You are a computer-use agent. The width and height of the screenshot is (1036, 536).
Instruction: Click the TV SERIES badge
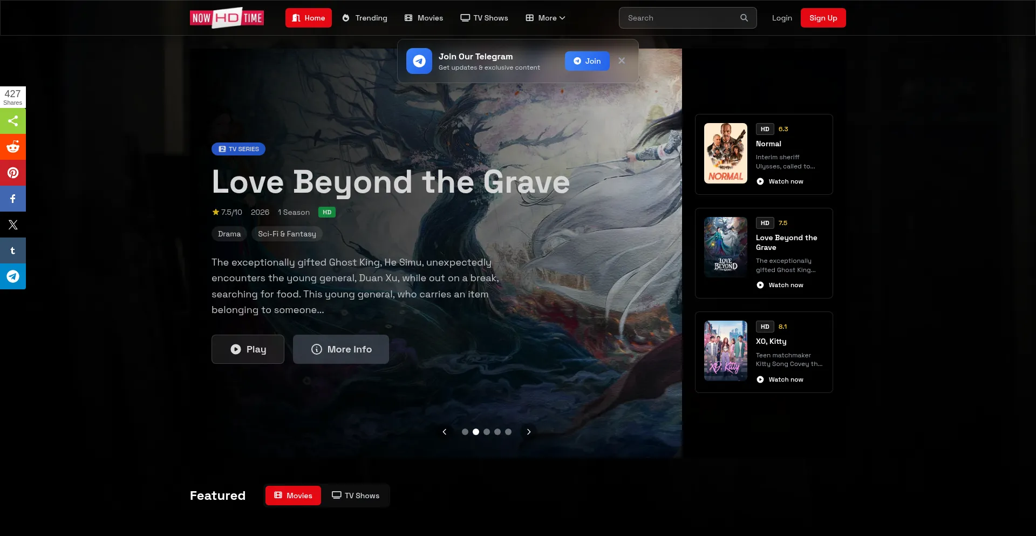coord(238,149)
